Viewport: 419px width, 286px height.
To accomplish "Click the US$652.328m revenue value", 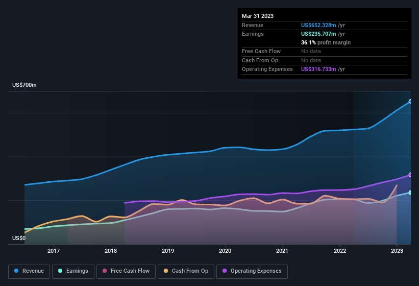I will [318, 25].
